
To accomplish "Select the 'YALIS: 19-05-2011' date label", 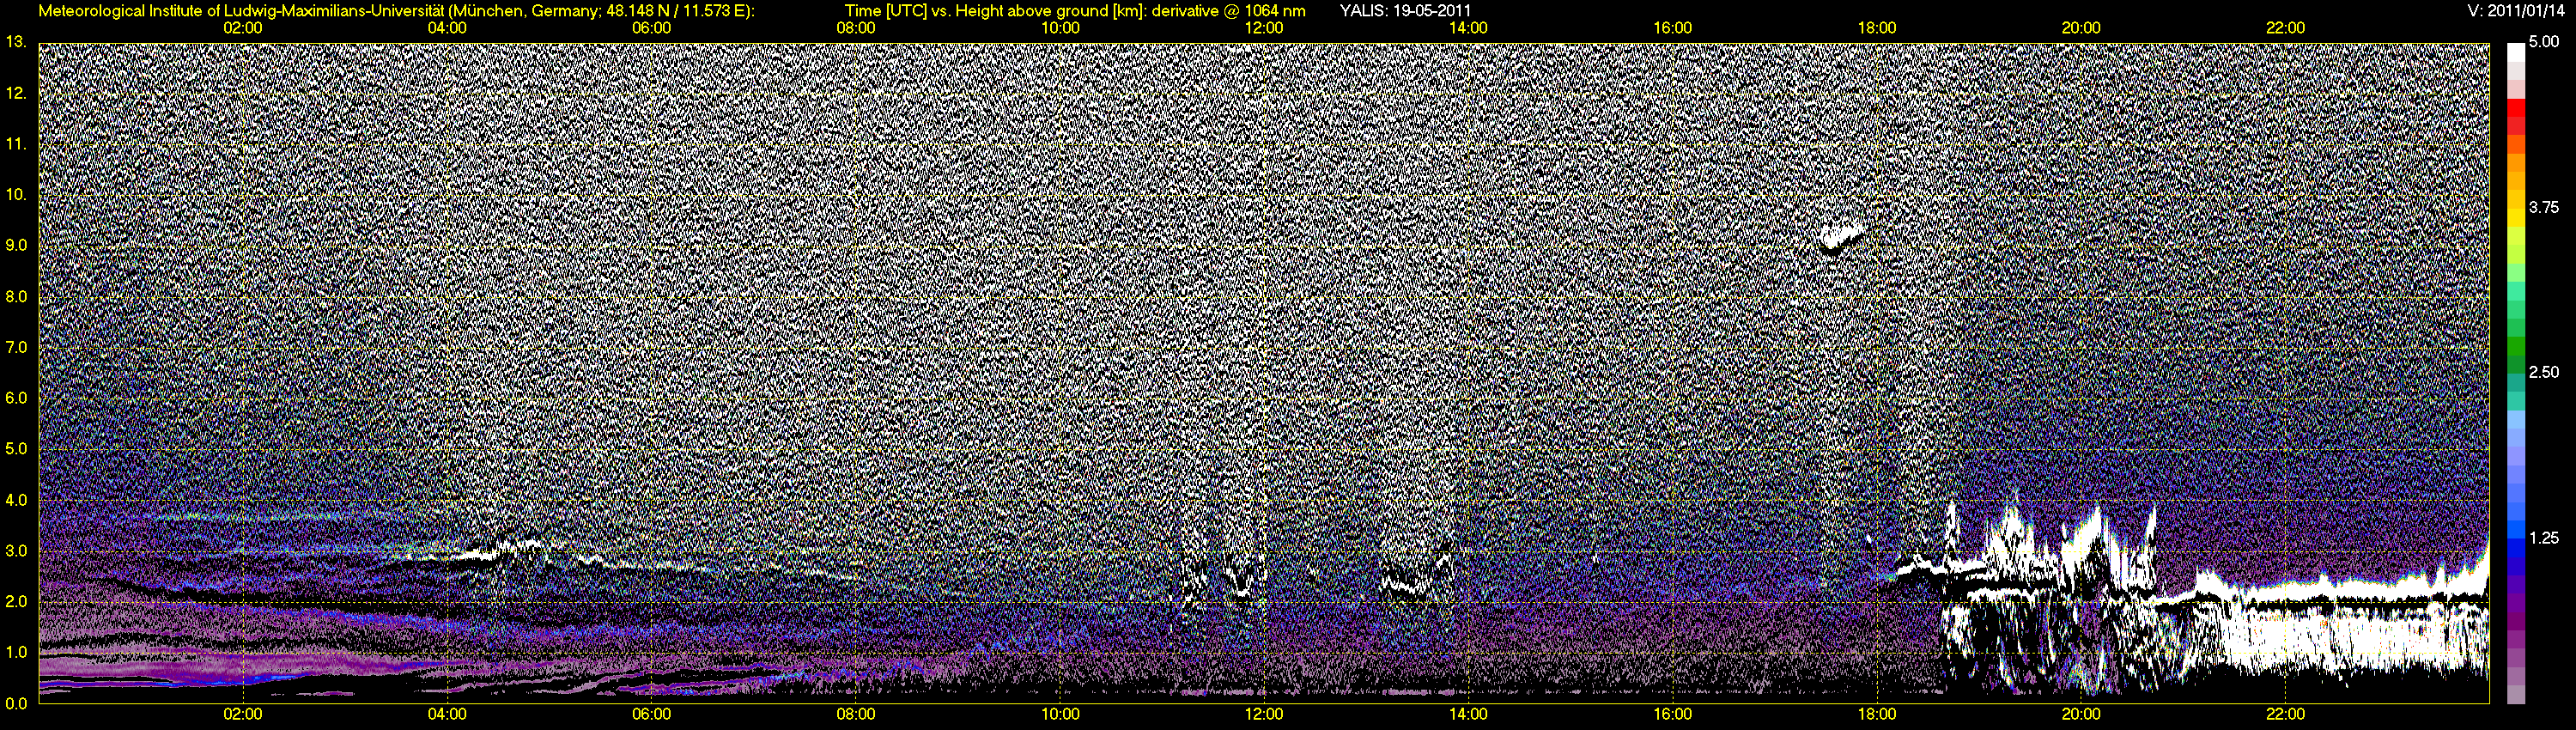I will (1405, 11).
